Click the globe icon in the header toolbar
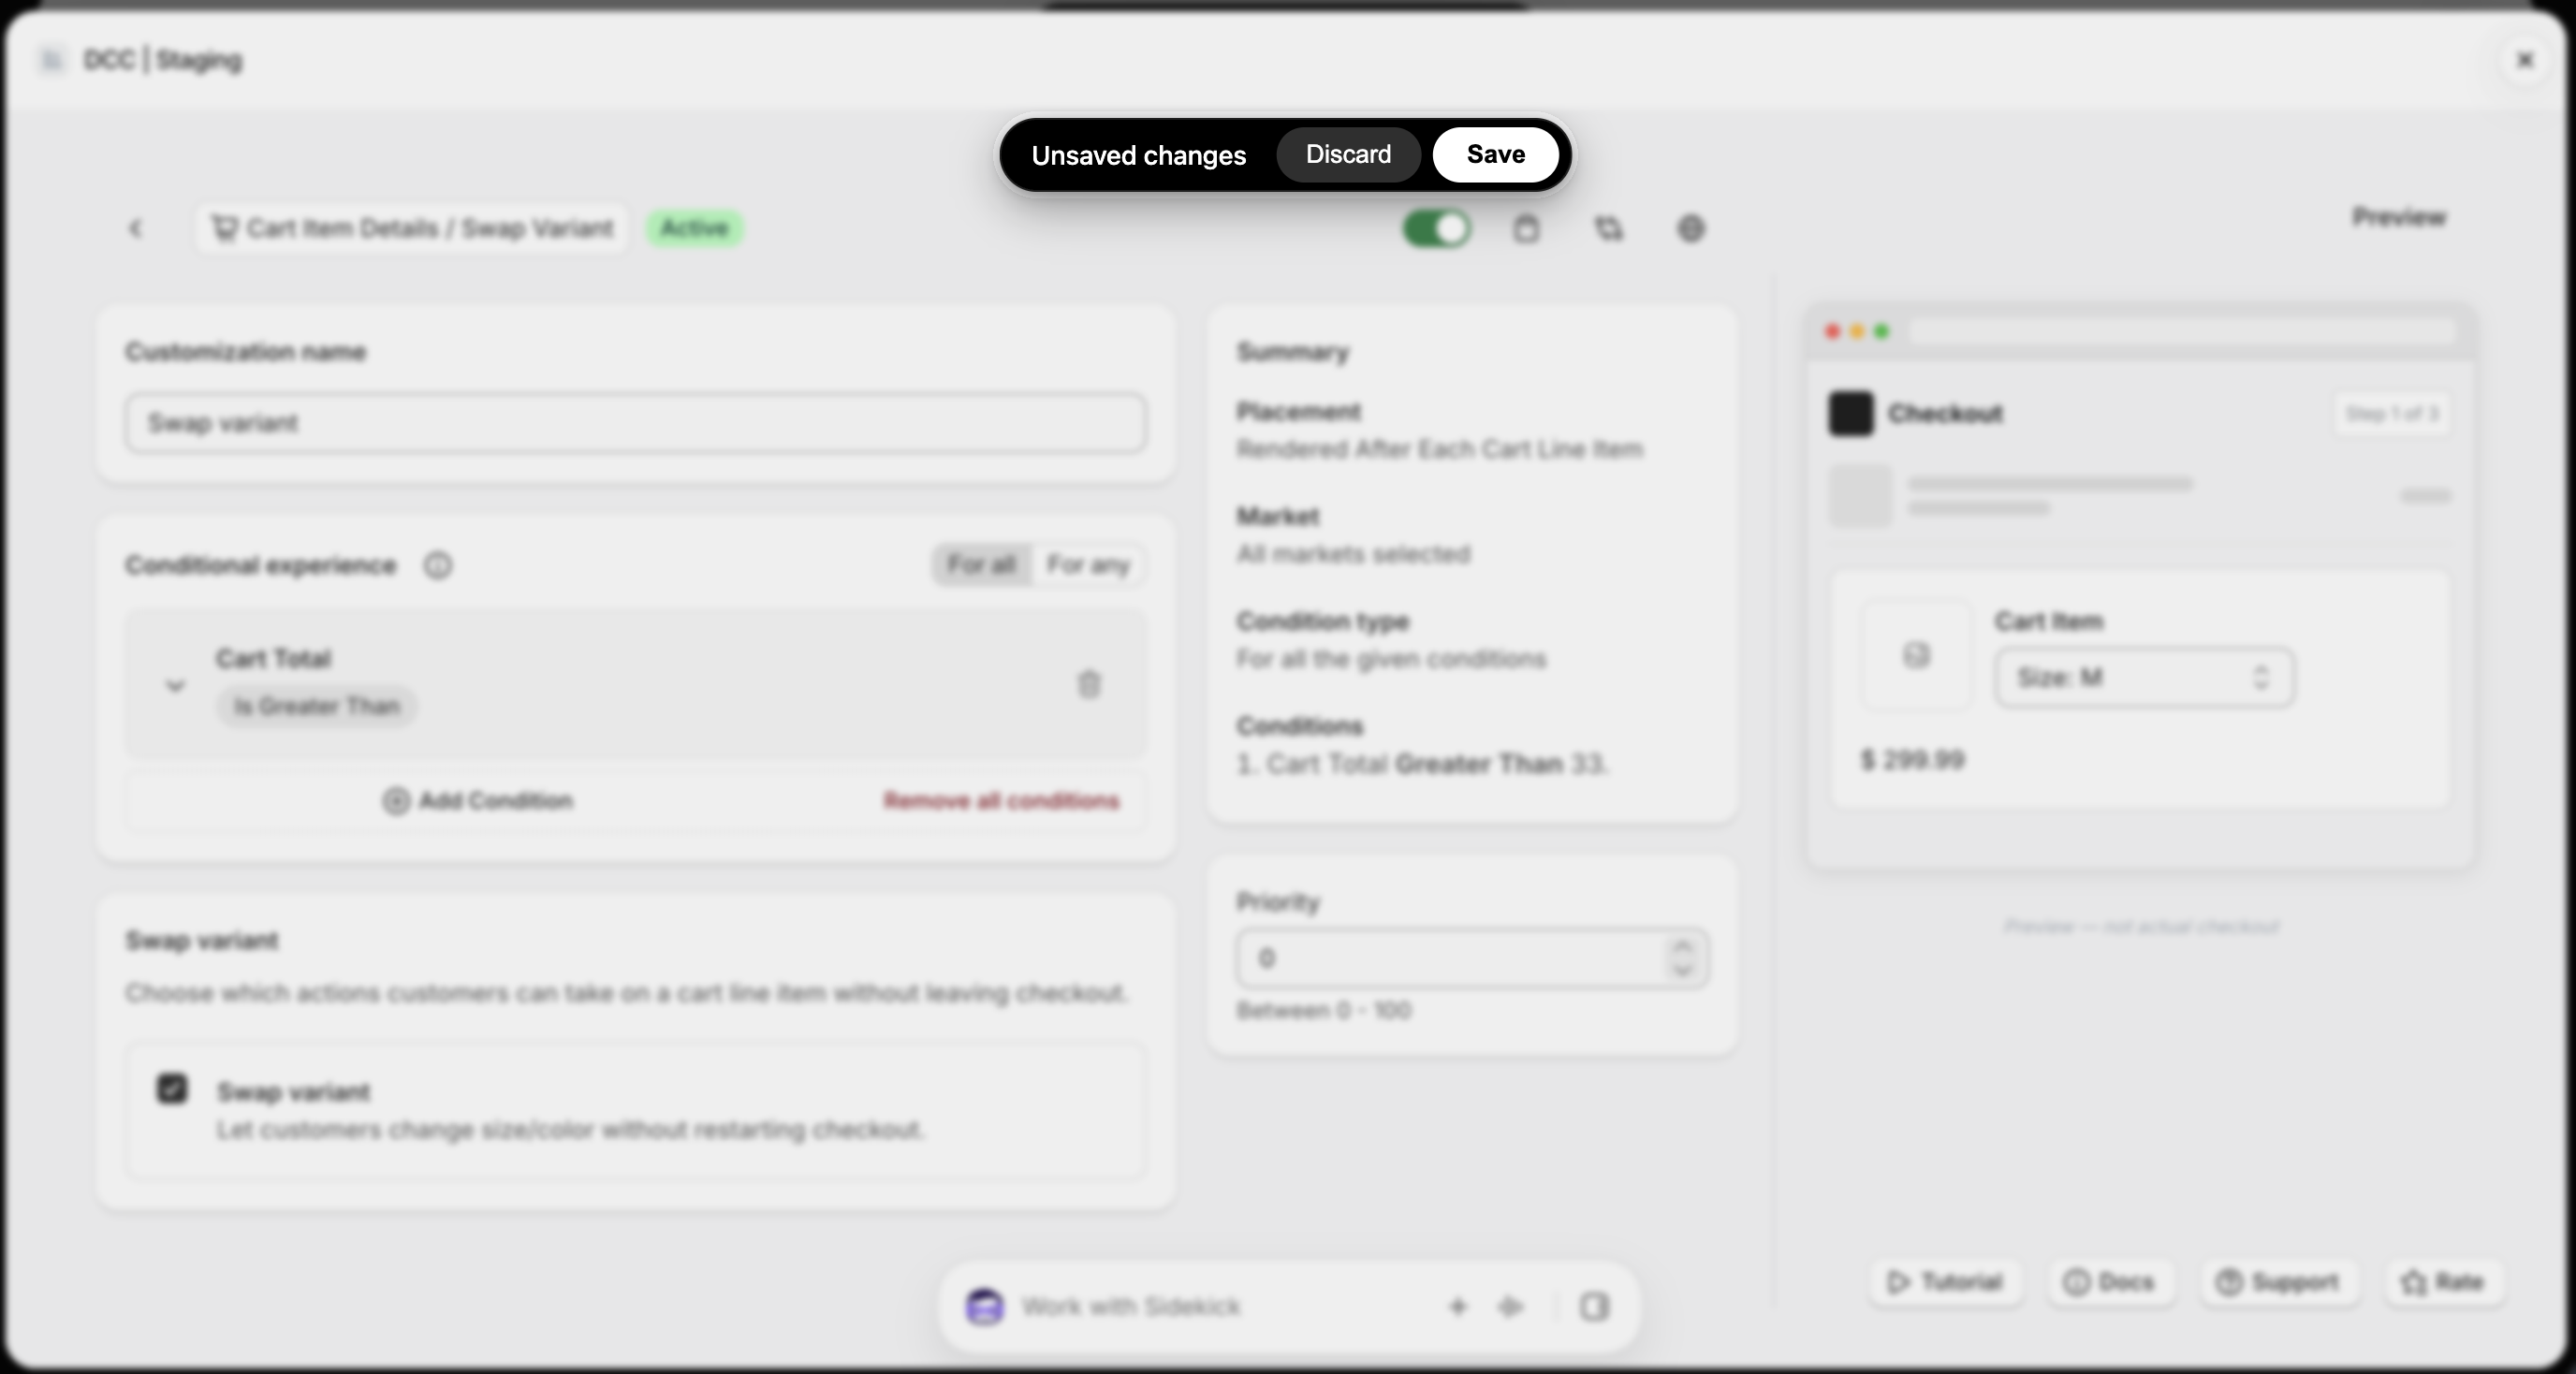Viewport: 2576px width, 1374px height. [x=1690, y=229]
